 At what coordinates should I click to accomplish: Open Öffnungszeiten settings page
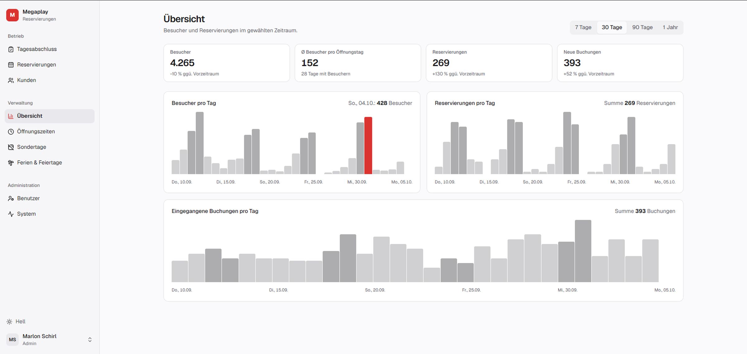tap(49, 131)
